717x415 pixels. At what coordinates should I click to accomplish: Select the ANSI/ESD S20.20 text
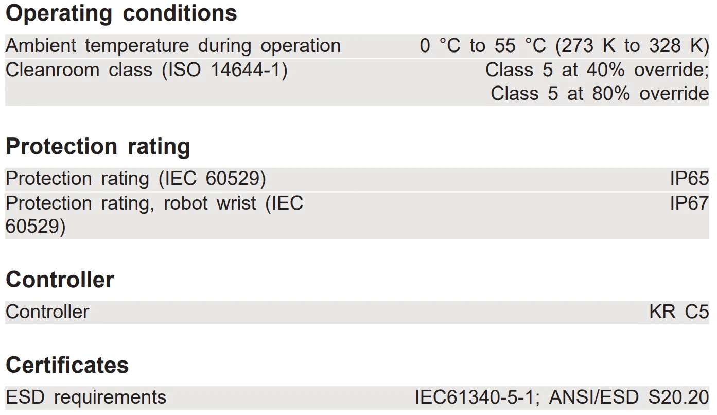(x=629, y=397)
